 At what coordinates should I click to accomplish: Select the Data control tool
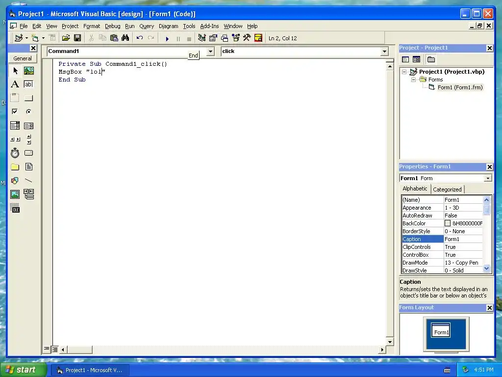coord(29,194)
